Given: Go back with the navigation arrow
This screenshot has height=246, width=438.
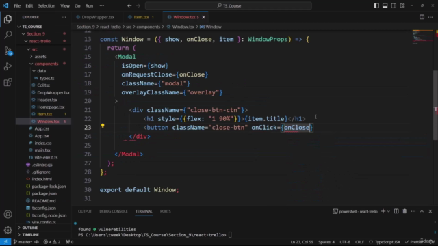Looking at the screenshot, I should pyautogui.click(x=129, y=5).
